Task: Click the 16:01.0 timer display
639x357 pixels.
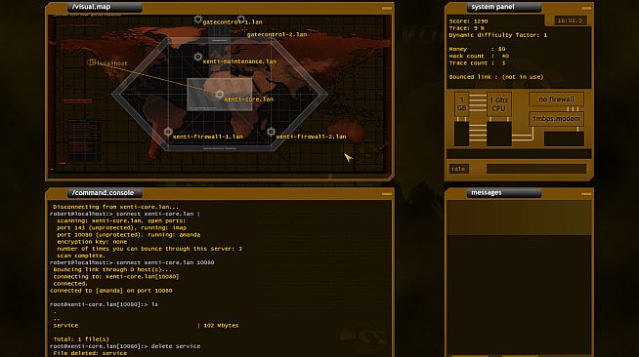Action: click(x=570, y=20)
